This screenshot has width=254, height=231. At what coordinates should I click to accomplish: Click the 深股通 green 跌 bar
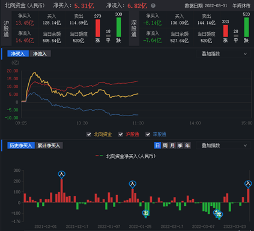(246, 27)
